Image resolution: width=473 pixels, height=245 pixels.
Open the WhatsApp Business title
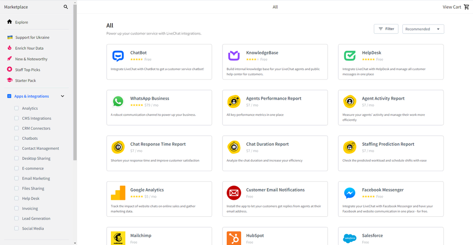pos(150,98)
